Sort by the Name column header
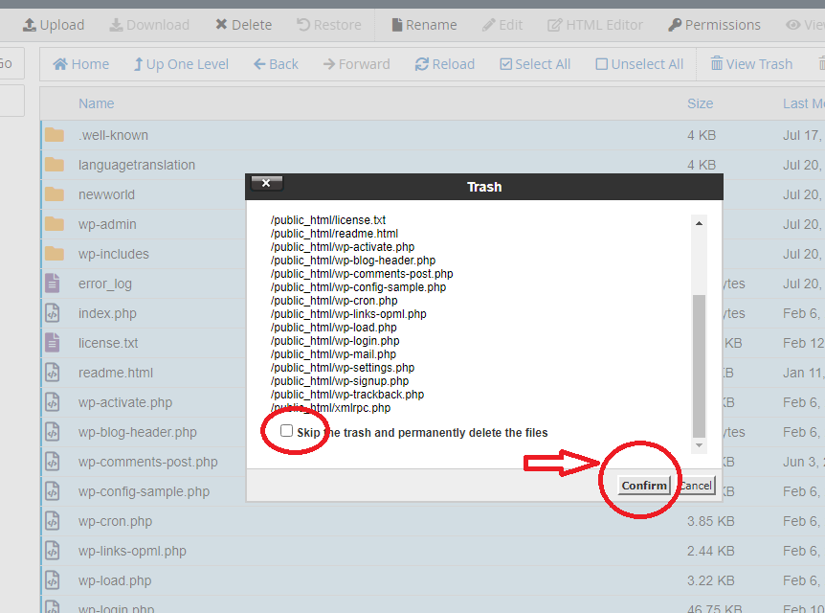This screenshot has width=825, height=613. 97,103
